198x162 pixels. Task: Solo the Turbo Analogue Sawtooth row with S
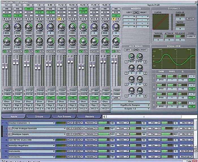(x=72, y=128)
